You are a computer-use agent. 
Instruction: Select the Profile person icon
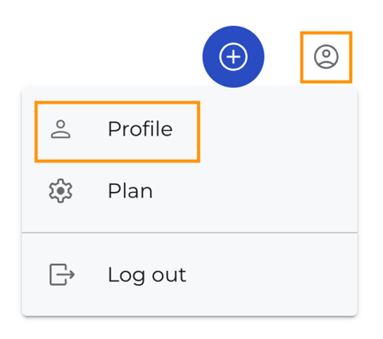(61, 129)
